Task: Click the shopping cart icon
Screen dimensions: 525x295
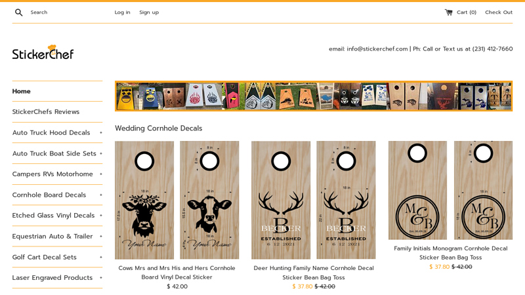Action: 448,12
